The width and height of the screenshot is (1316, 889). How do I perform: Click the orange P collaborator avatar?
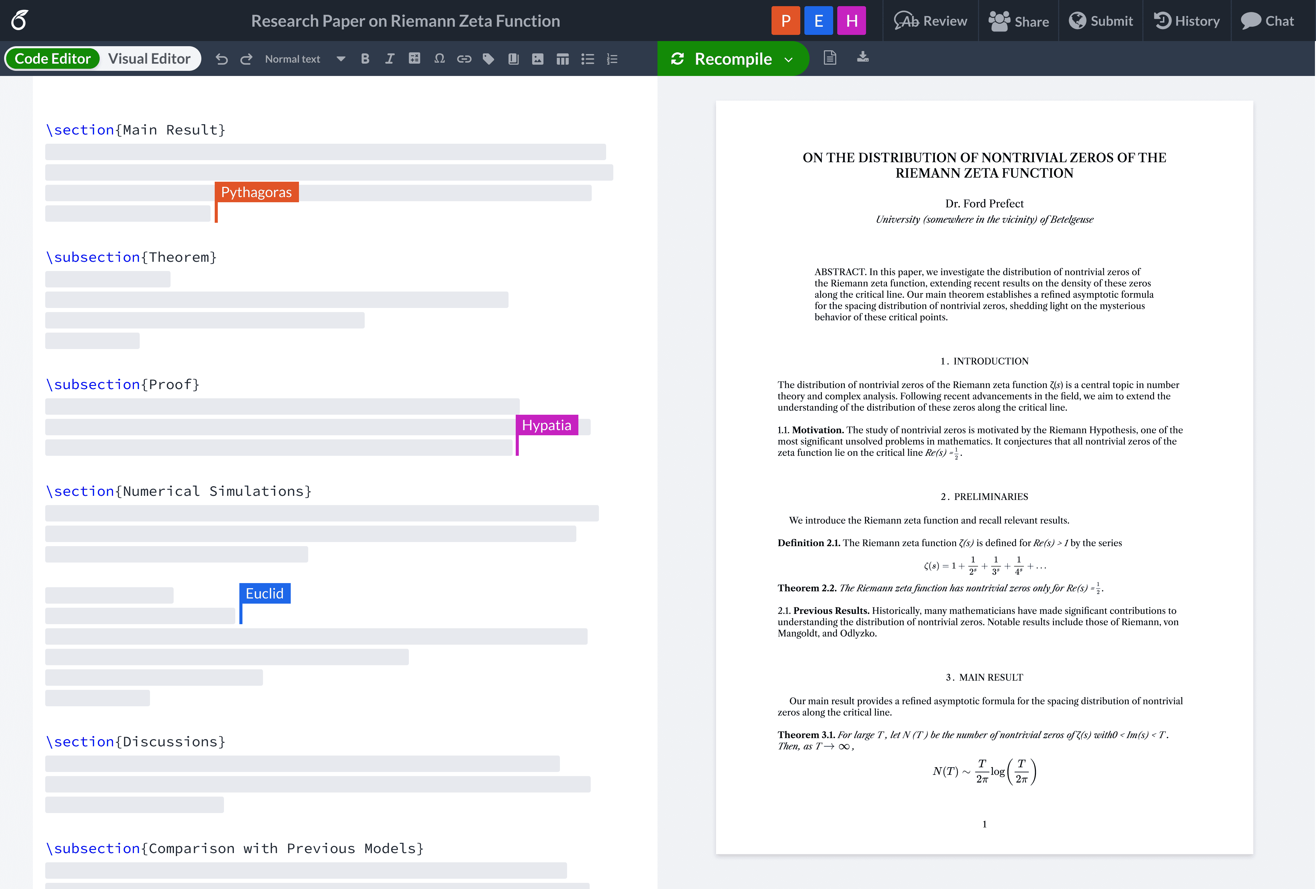pyautogui.click(x=786, y=21)
